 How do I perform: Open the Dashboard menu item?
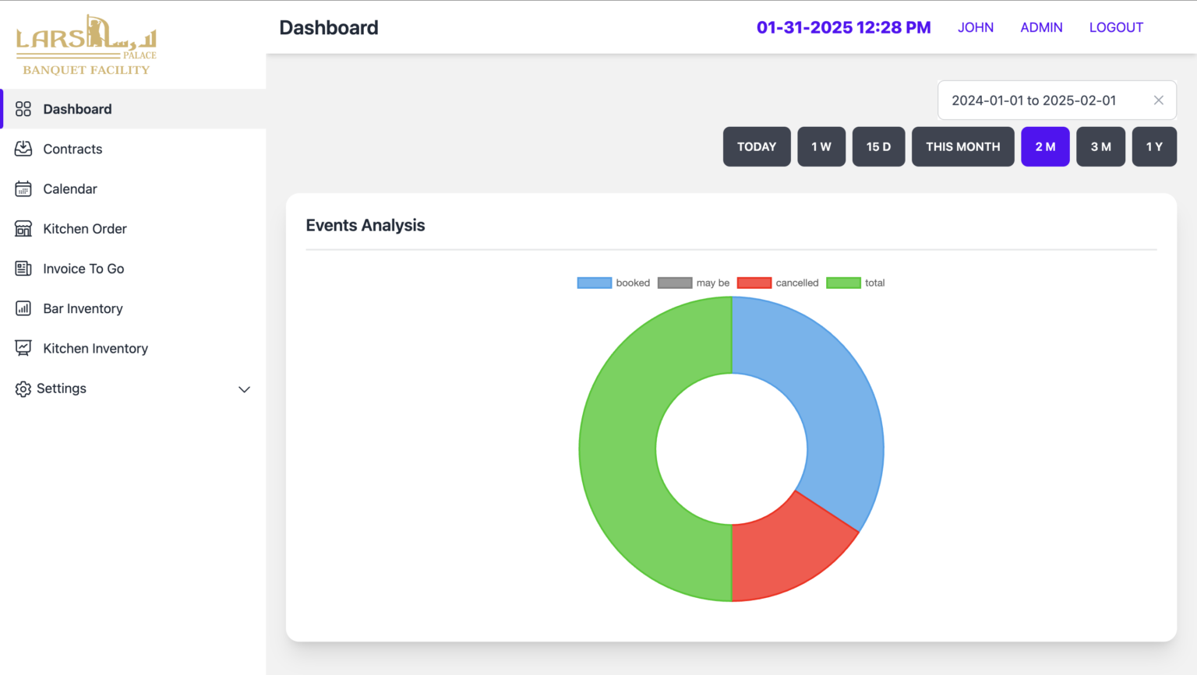[134, 109]
